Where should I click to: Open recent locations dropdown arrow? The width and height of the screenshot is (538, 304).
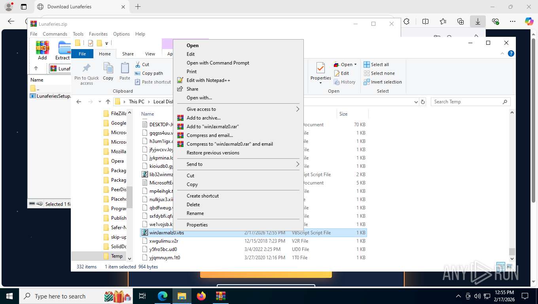[100, 102]
